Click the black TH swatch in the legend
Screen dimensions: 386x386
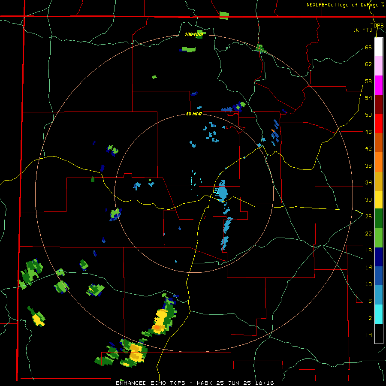tap(379, 334)
